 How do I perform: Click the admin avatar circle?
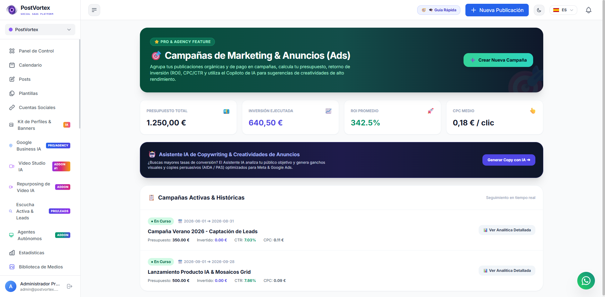11,286
